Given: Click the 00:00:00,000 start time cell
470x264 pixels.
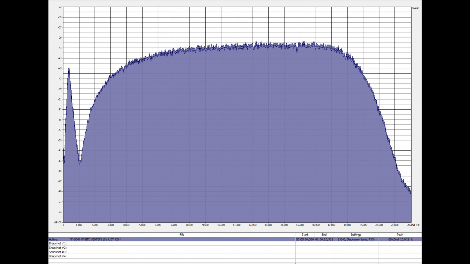Looking at the screenshot, I should click(x=305, y=239).
